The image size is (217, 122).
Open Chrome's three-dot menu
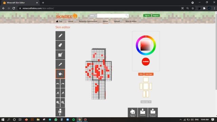tap(215, 8)
